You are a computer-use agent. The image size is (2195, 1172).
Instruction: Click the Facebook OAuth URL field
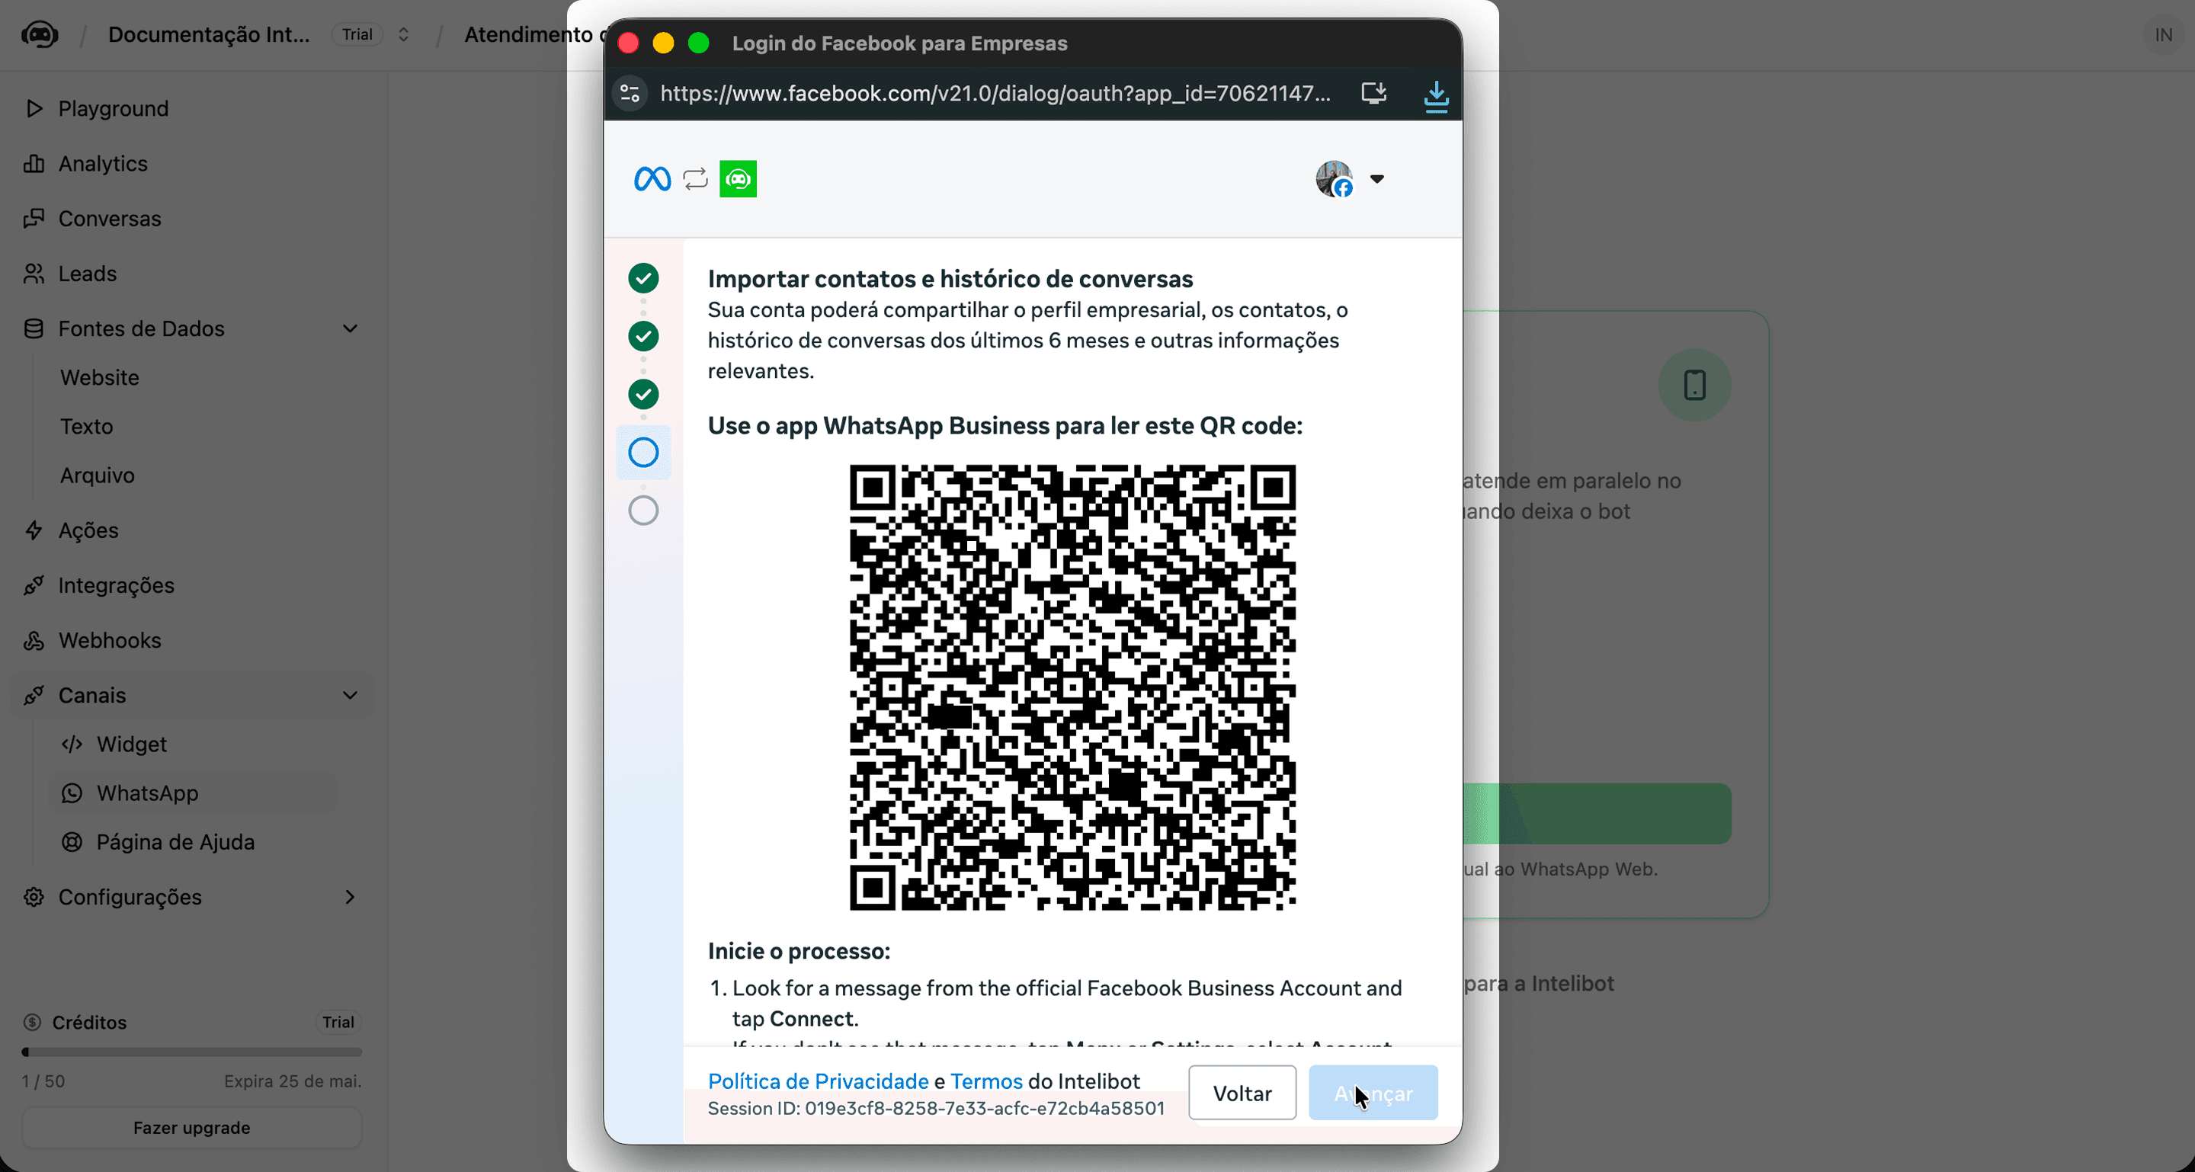click(x=995, y=93)
